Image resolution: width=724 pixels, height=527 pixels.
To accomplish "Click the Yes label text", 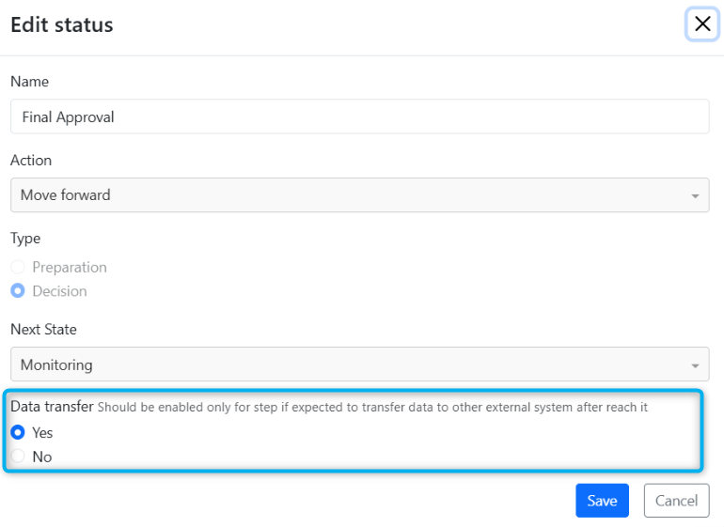I will (42, 433).
